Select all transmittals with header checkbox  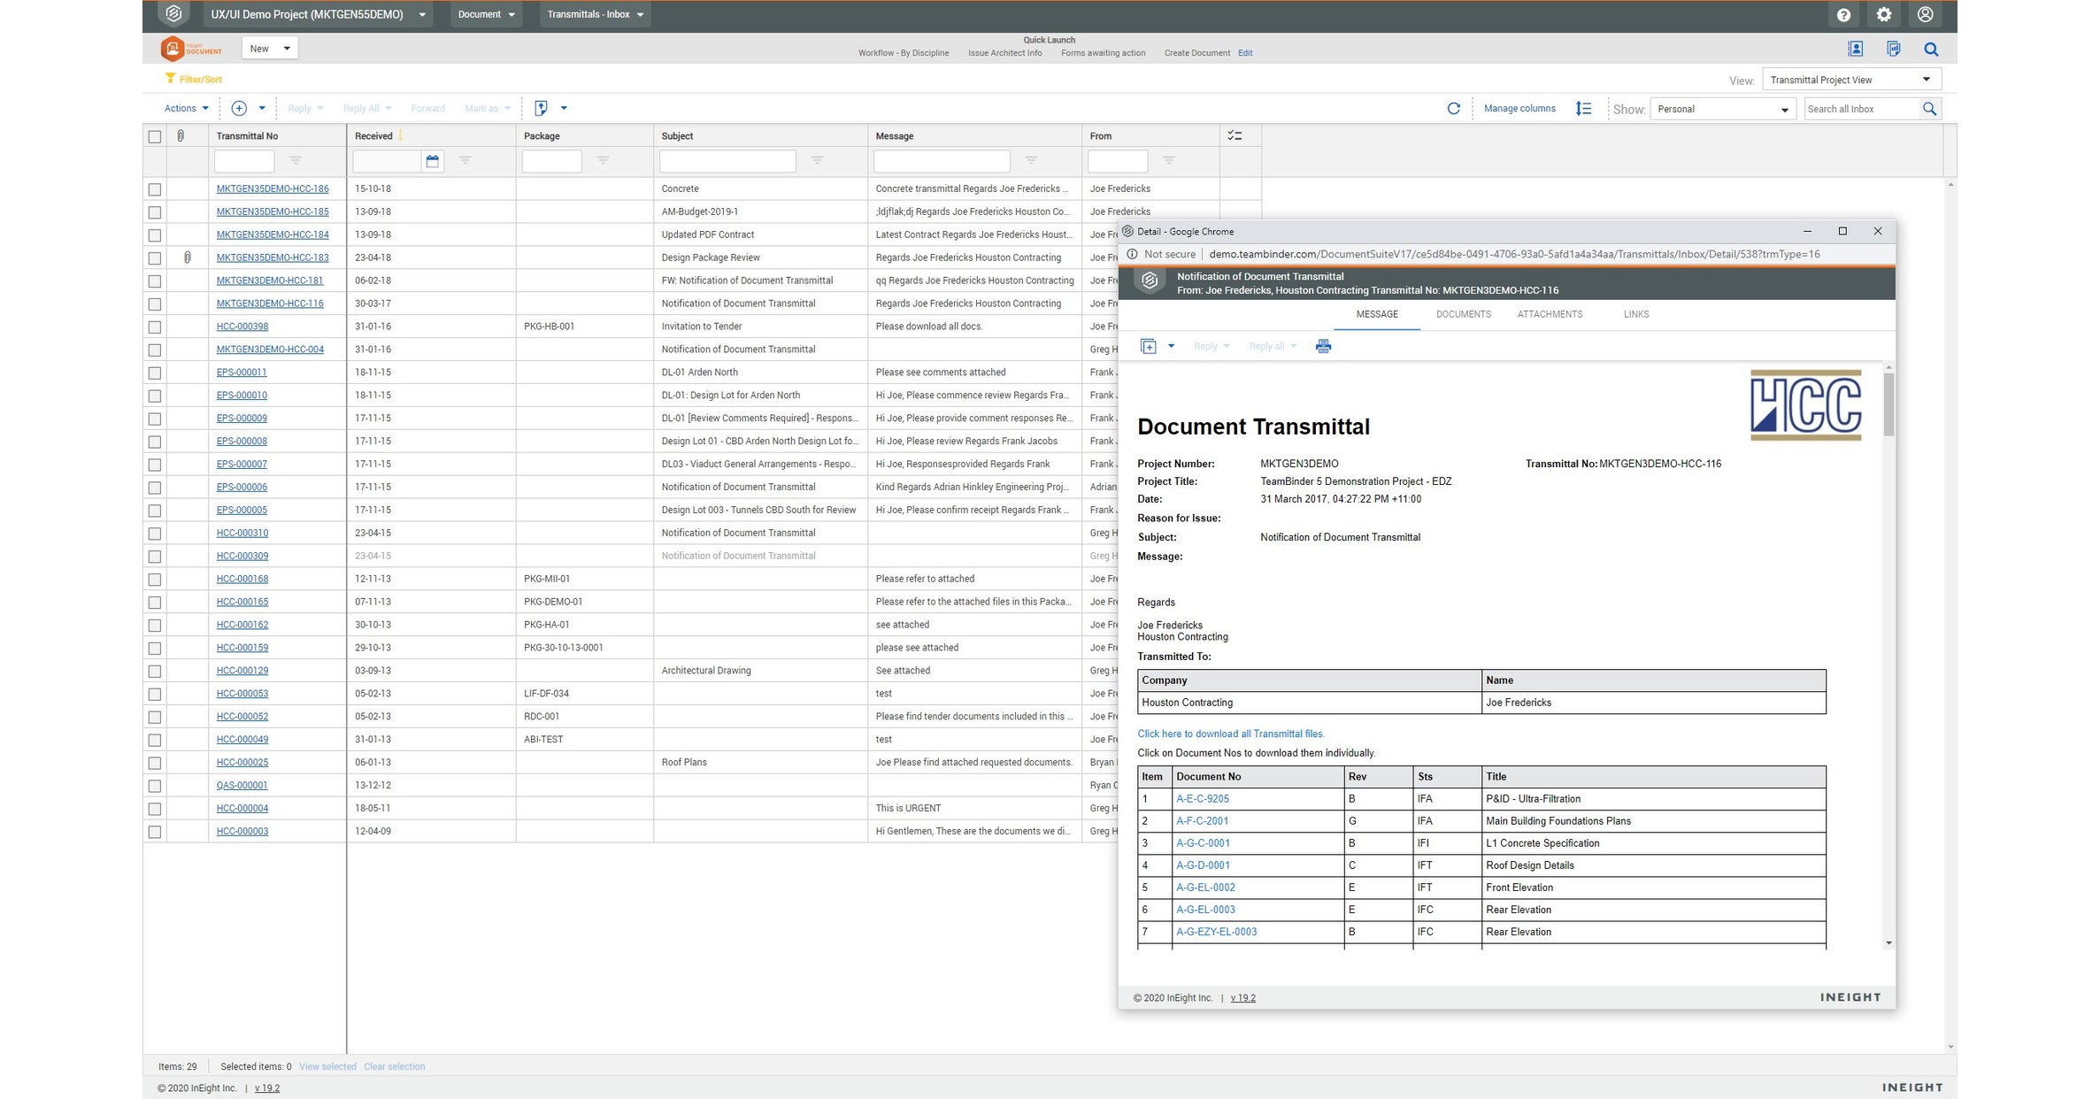tap(155, 136)
